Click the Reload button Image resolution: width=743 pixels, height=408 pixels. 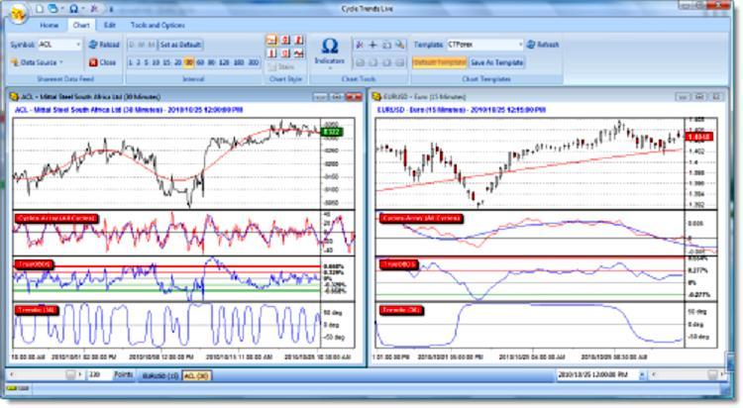point(104,45)
